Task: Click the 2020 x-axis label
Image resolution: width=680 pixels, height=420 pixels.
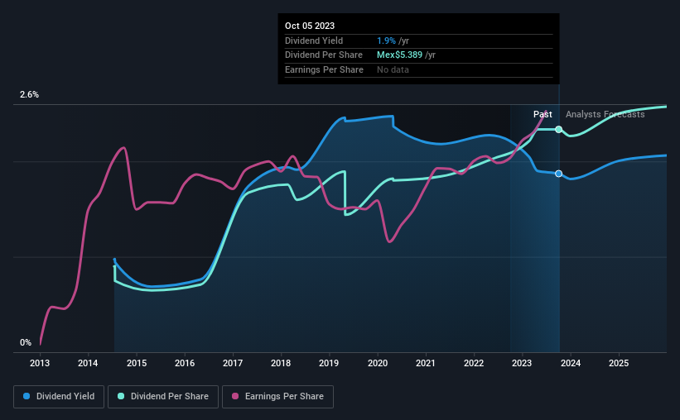Action: 378,363
